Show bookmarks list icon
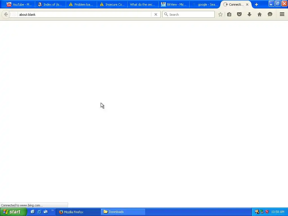 tap(229, 14)
